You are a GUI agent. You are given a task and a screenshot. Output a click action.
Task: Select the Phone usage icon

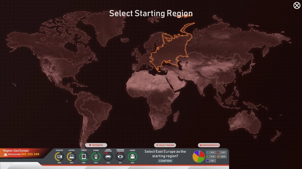pos(96,156)
